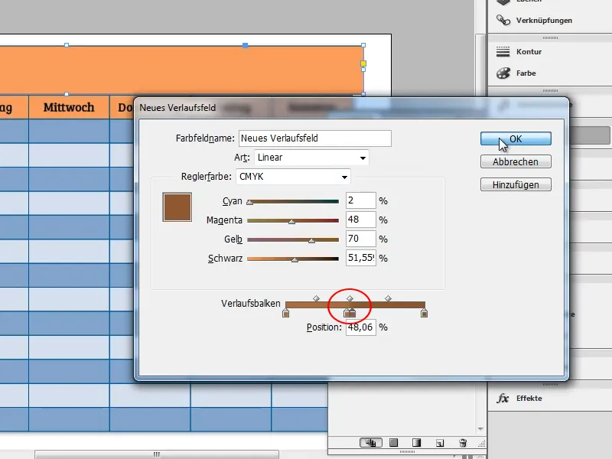This screenshot has height=459, width=612.
Task: Open the Verknüpfungen links panel icon
Action: point(503,20)
